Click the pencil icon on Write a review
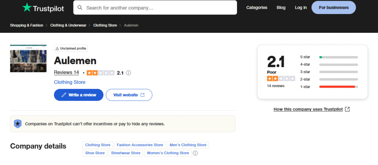Screen dimensions: 378x165 pos(64,95)
